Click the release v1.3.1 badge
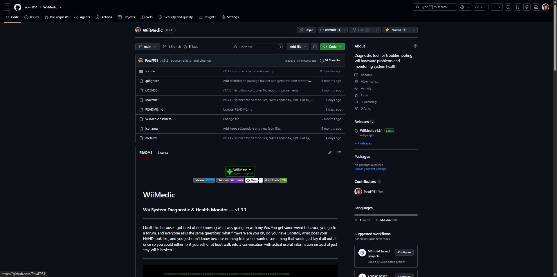557x277 pixels. (204, 180)
